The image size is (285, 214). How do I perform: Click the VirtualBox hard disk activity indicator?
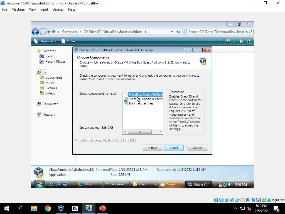(x=216, y=200)
